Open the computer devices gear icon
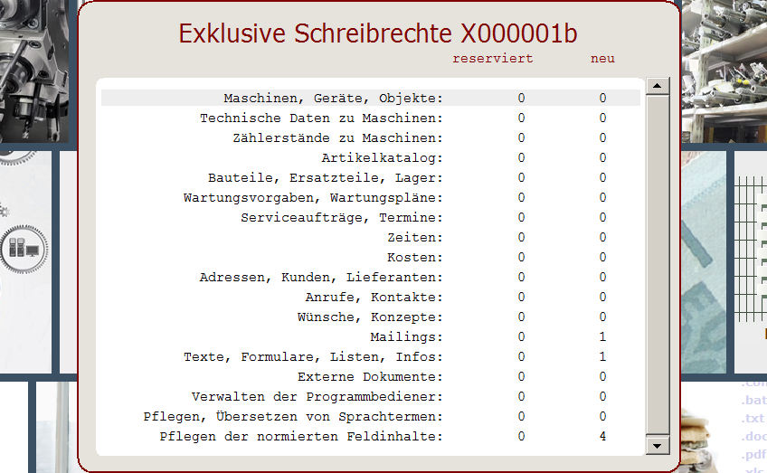Viewport: 767px width, 473px height. tap(24, 249)
